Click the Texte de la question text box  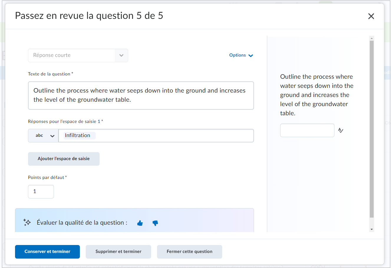pyautogui.click(x=141, y=96)
